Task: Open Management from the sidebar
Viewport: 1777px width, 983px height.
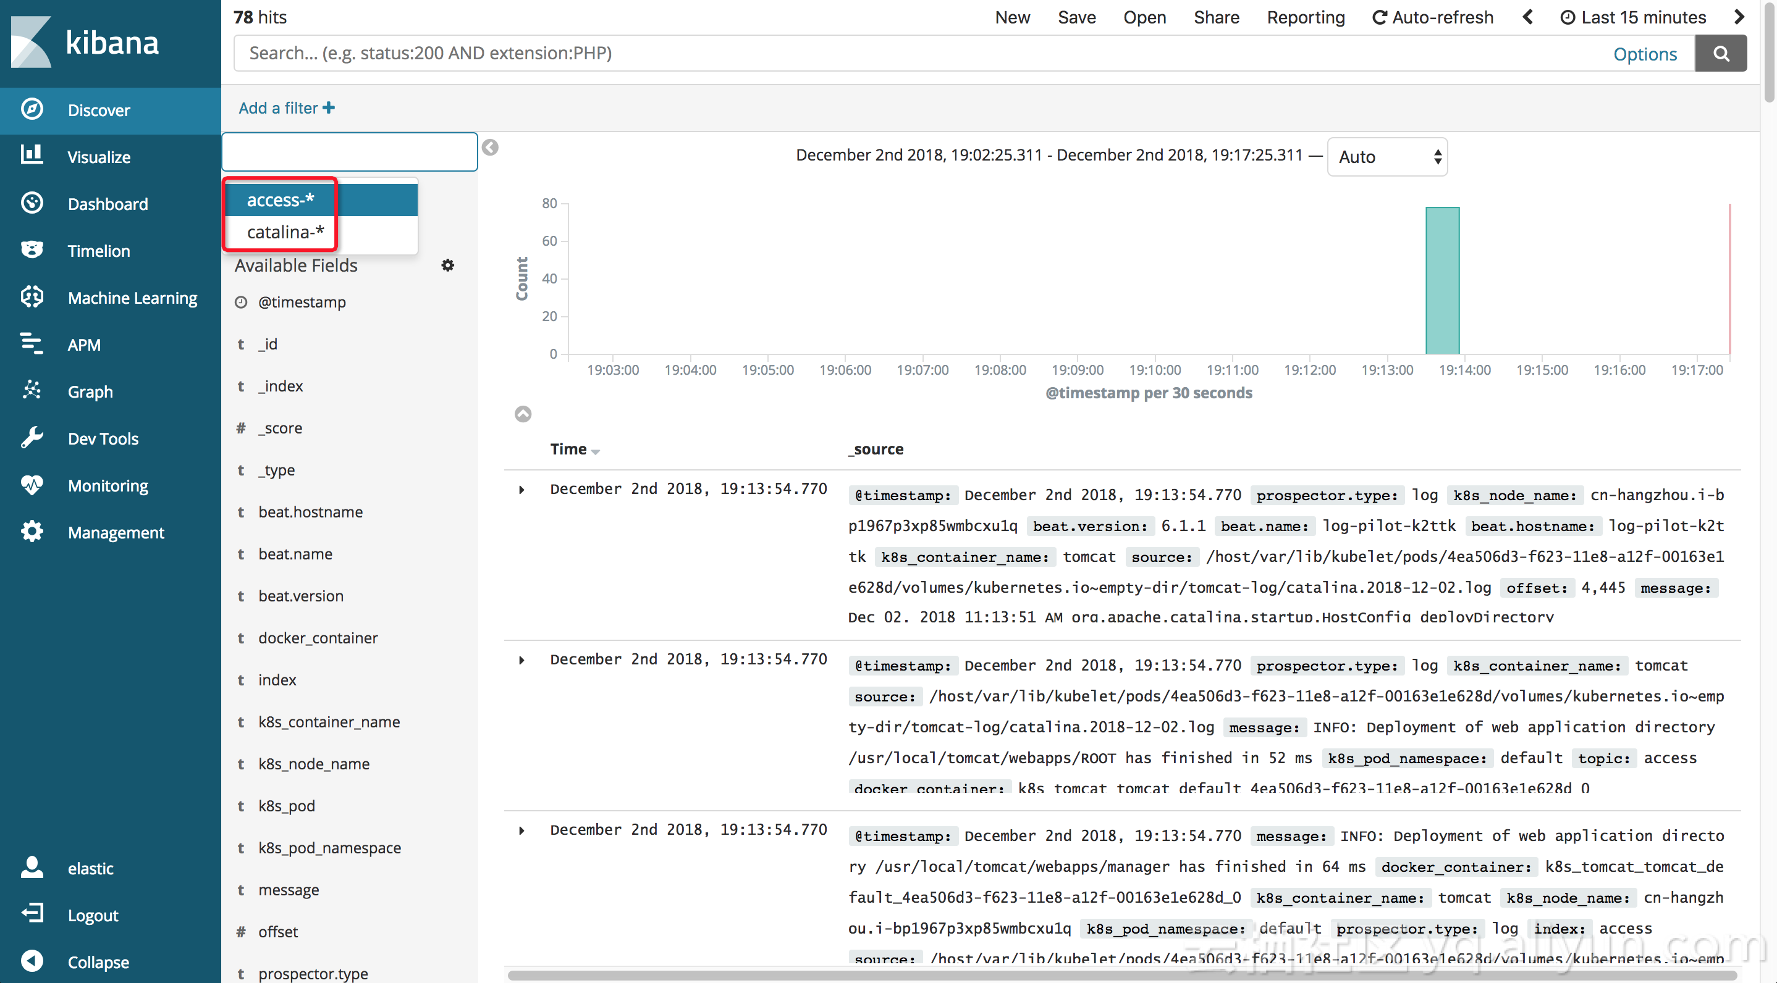Action: [x=111, y=532]
